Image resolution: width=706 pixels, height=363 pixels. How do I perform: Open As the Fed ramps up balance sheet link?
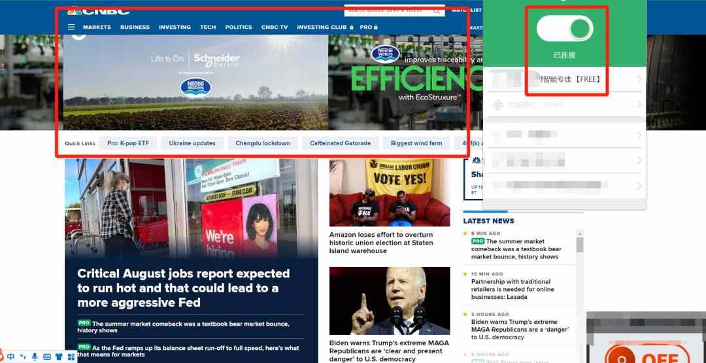pos(188,351)
